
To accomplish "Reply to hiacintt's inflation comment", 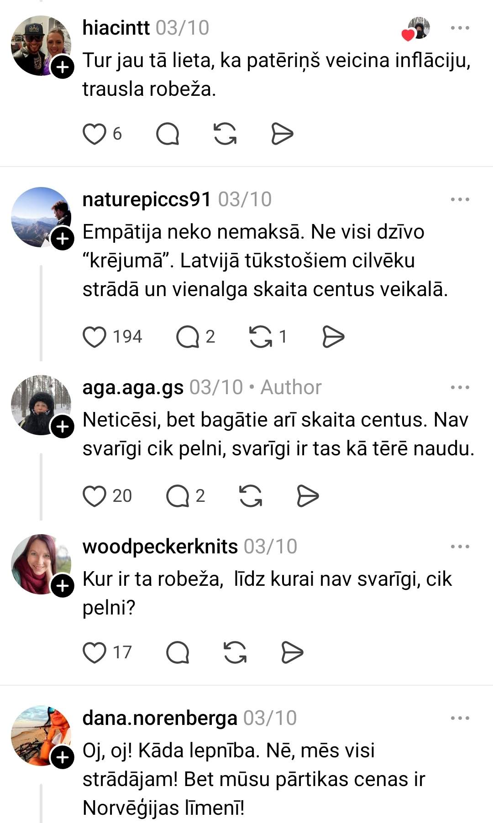I will click(168, 134).
